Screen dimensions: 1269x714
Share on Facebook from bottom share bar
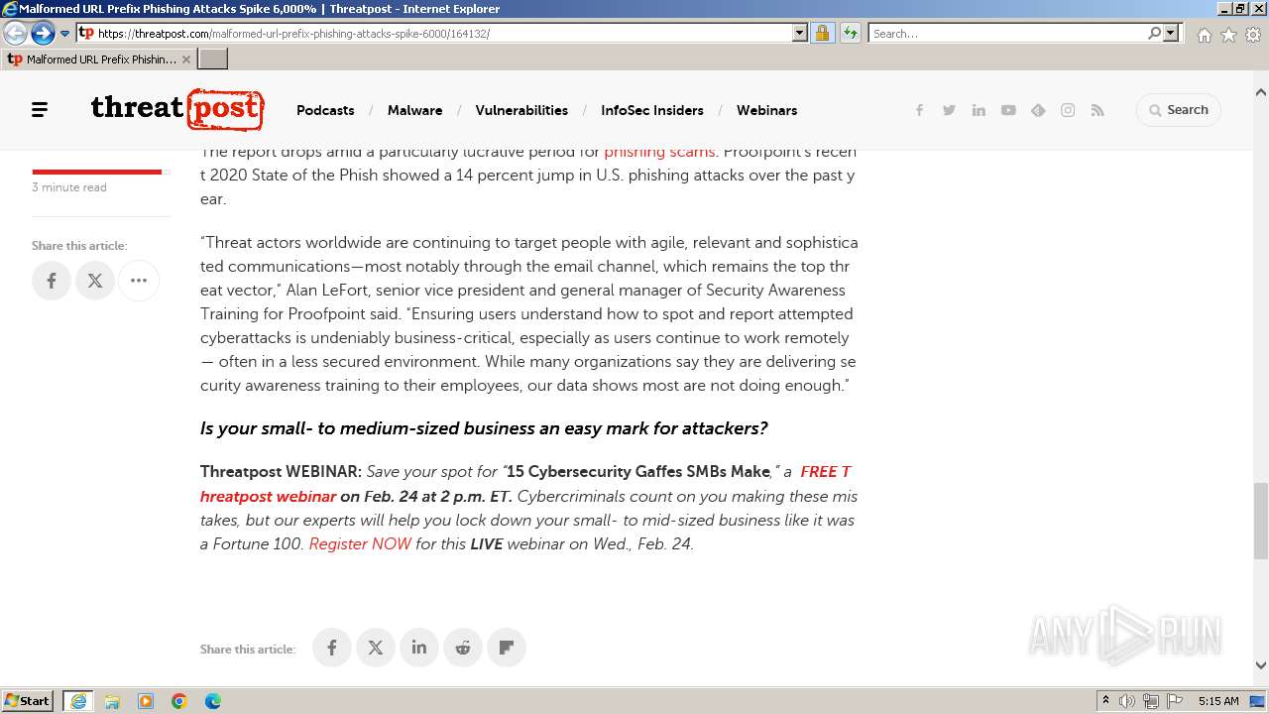pyautogui.click(x=332, y=648)
